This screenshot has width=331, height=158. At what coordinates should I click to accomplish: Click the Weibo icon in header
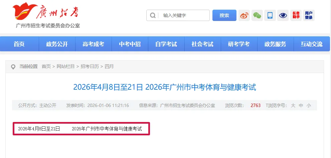(x=244, y=15)
